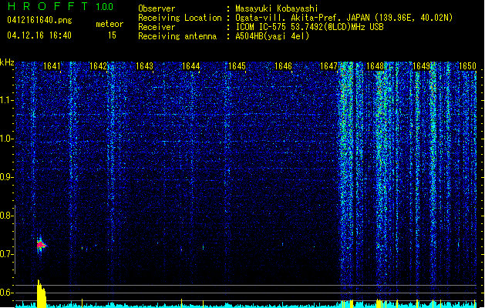
Task: Click the HROFFT 1.0.0 title text
Action: coord(61,6)
